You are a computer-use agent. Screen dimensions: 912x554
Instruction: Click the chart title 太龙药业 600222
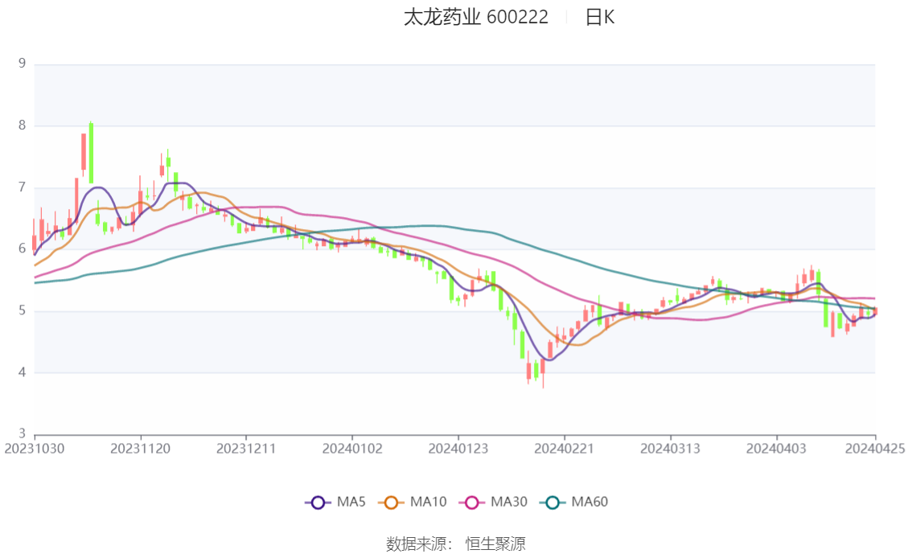point(476,18)
